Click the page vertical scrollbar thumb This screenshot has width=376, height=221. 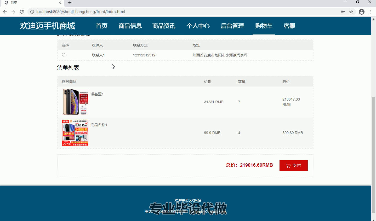pos(373,155)
